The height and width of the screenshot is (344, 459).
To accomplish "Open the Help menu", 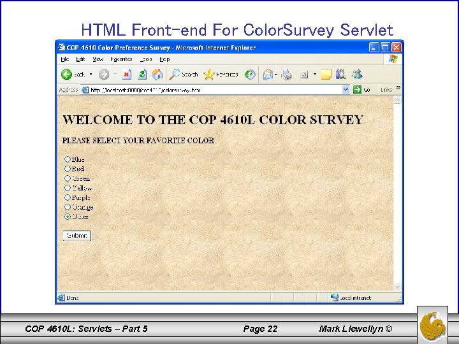I will pos(164,59).
